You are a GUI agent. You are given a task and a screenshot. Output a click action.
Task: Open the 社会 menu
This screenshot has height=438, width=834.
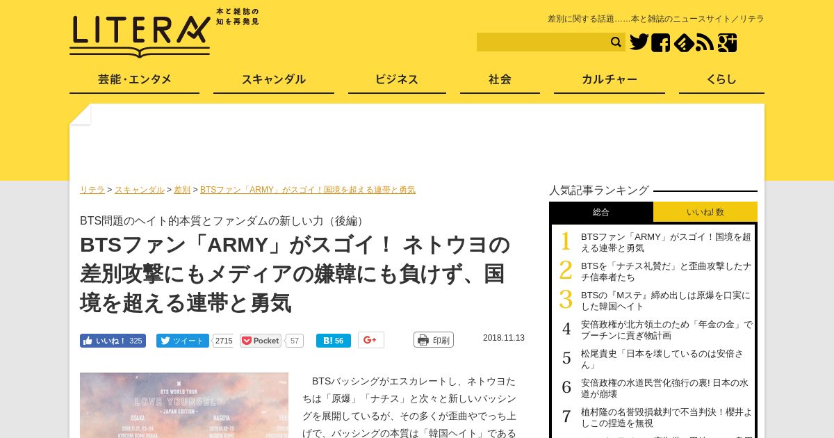[x=500, y=79]
